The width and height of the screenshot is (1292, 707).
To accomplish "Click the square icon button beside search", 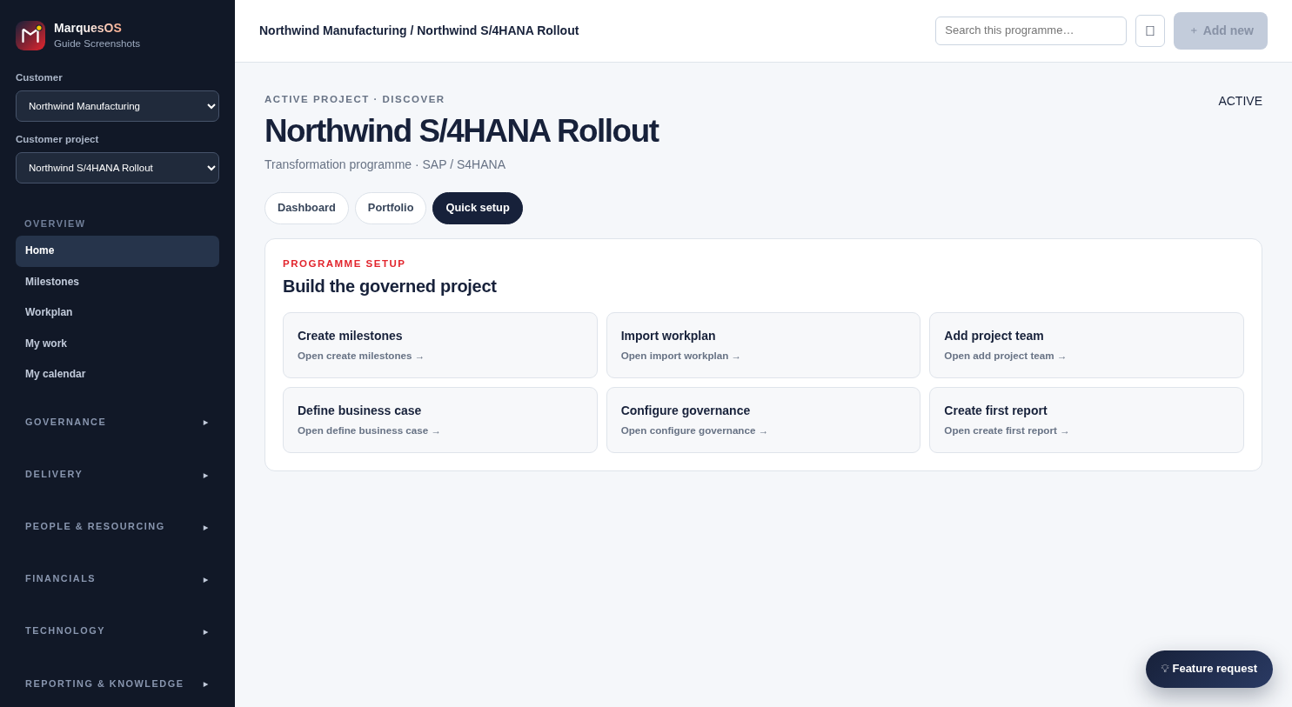I will click(x=1150, y=30).
